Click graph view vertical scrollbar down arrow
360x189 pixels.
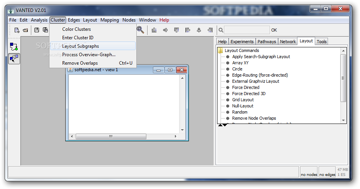(x=182, y=130)
